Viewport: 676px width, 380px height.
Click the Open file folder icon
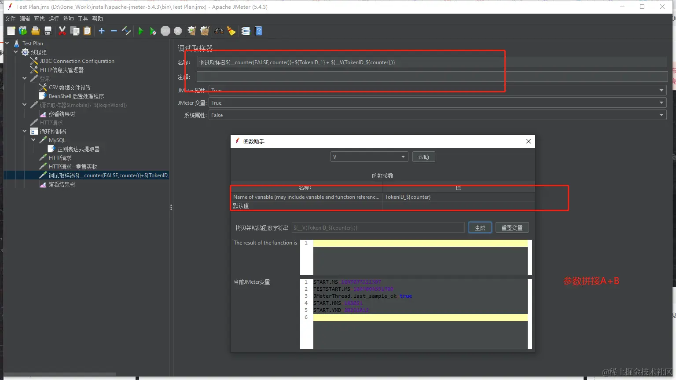pos(36,31)
